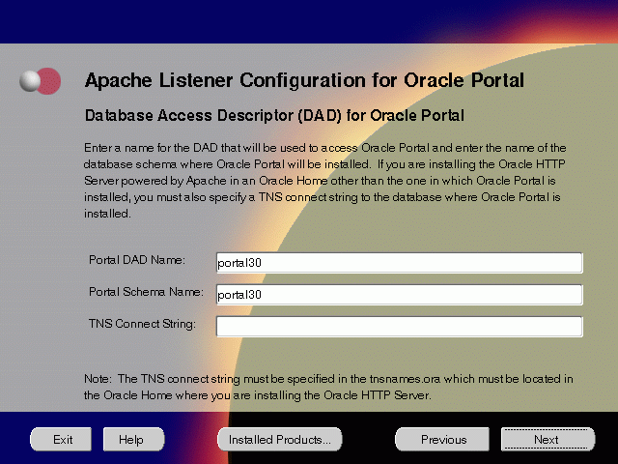
Task: Click the Portal Schema Name label
Action: (146, 292)
